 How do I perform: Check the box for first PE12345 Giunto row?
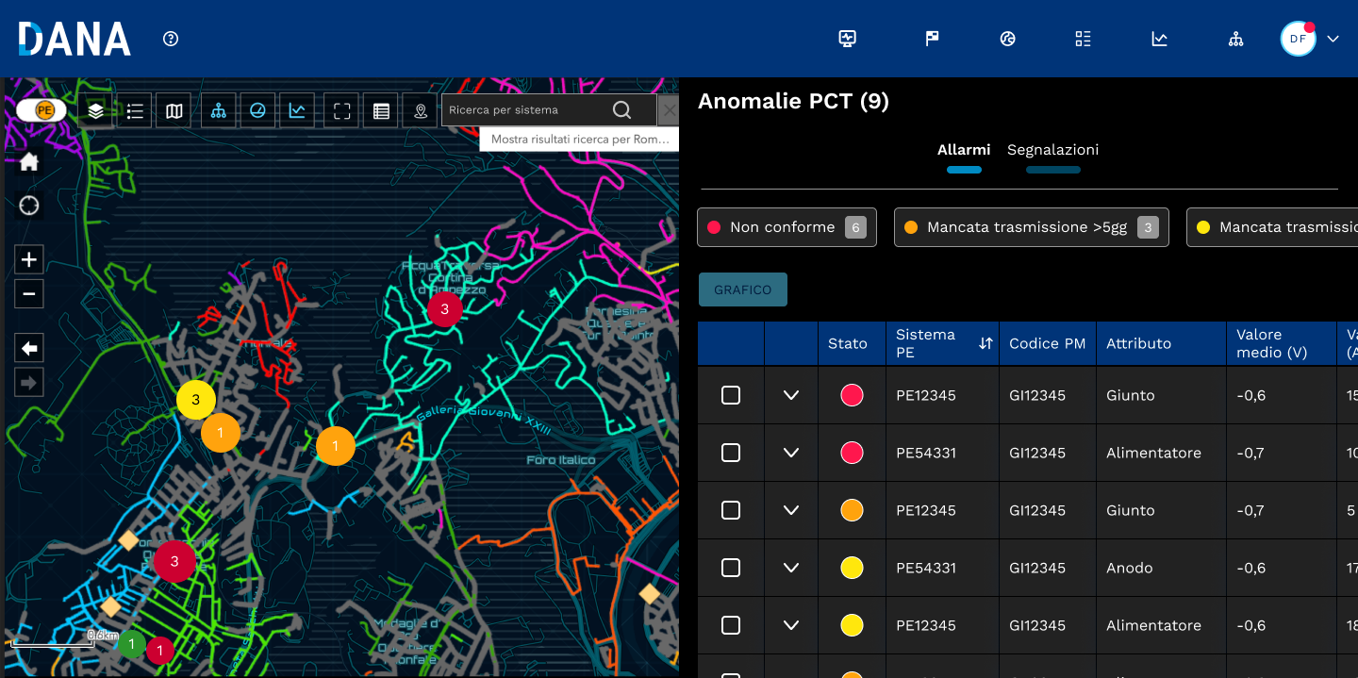click(731, 395)
